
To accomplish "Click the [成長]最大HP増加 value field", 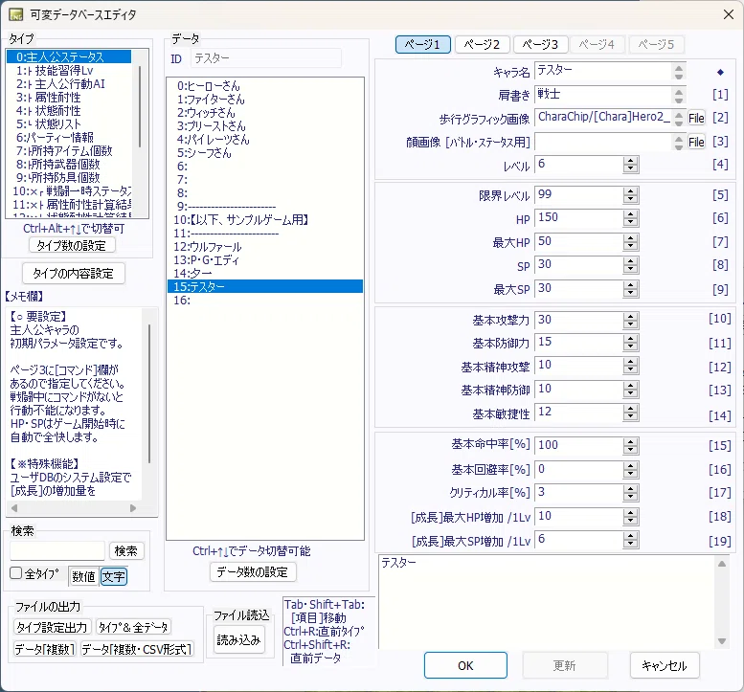I will click(x=579, y=517).
